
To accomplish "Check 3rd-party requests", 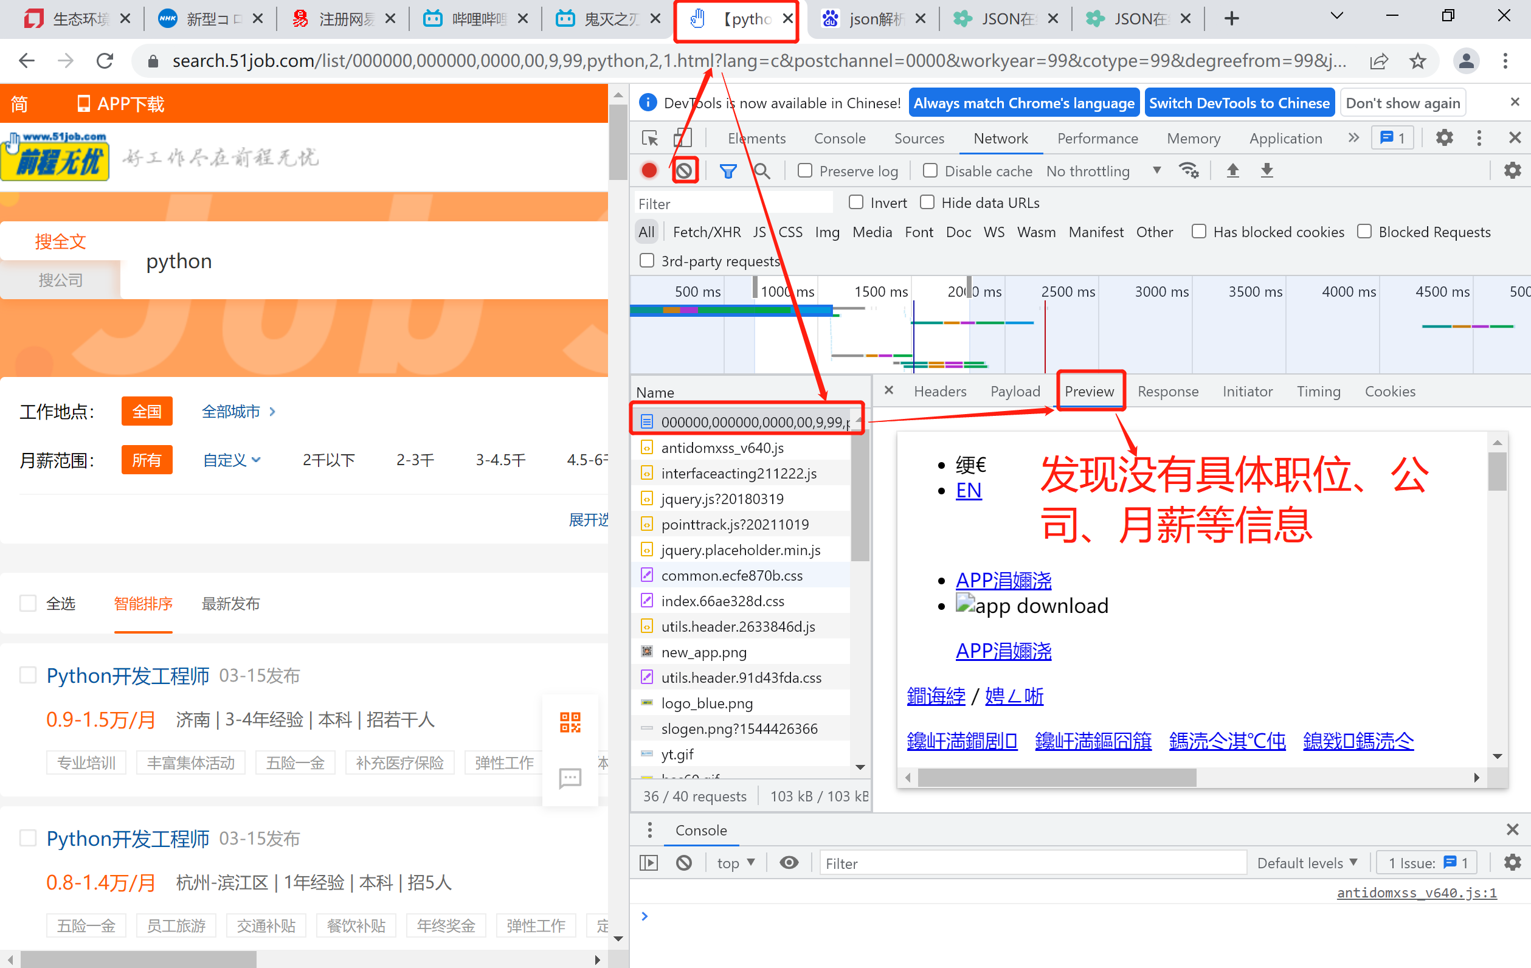I will click(646, 261).
